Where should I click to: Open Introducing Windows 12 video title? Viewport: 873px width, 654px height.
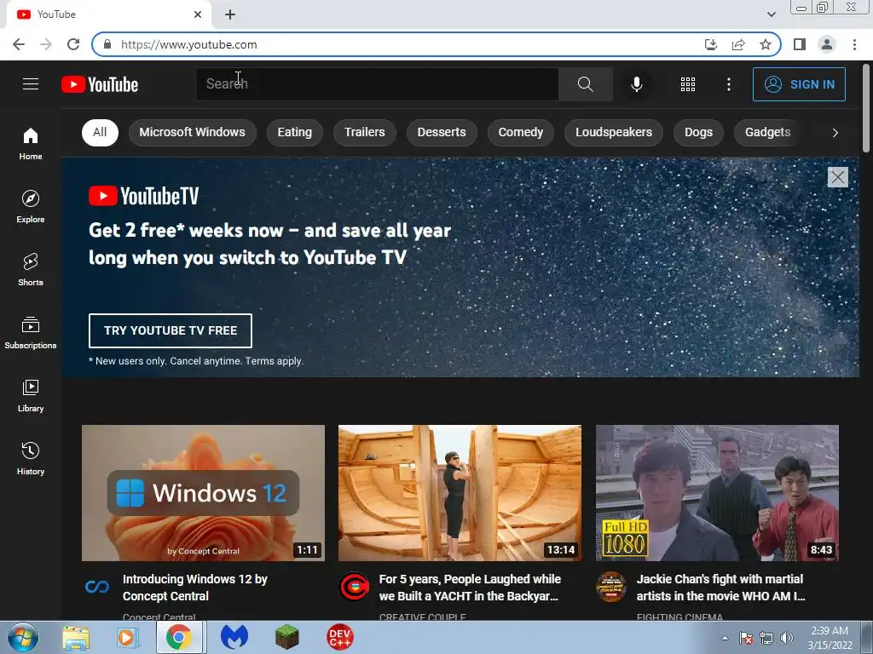tap(195, 588)
